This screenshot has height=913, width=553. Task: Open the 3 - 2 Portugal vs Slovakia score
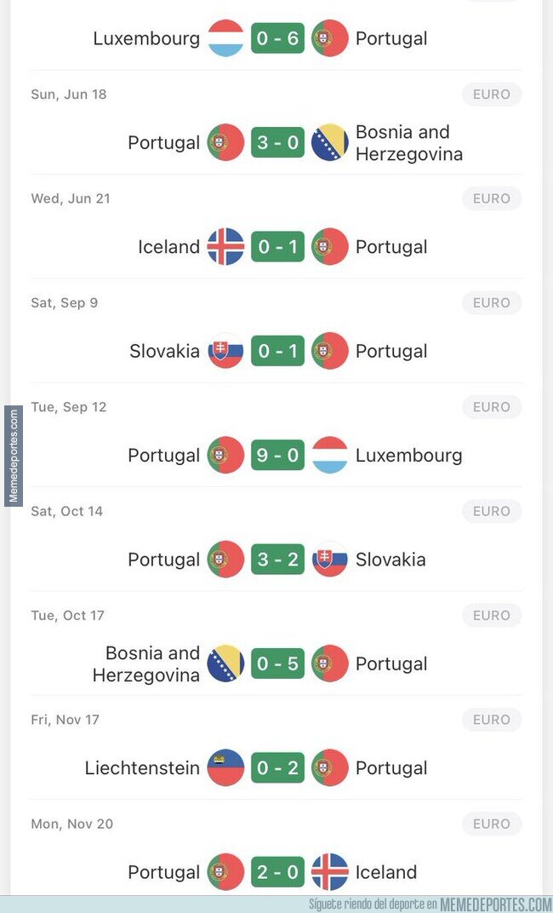point(277,560)
